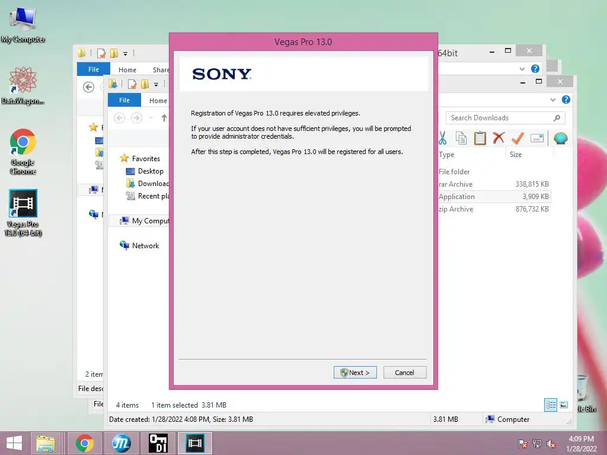Click the Action Center flag in system tray
Screen dimensions: 607x455
[x=523, y=444]
